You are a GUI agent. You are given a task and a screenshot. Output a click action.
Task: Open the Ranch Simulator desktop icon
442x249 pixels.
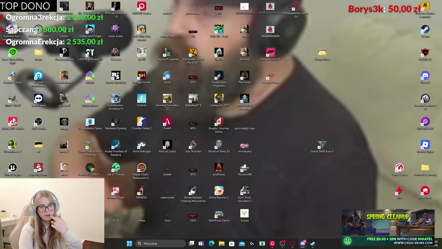[x=116, y=76]
